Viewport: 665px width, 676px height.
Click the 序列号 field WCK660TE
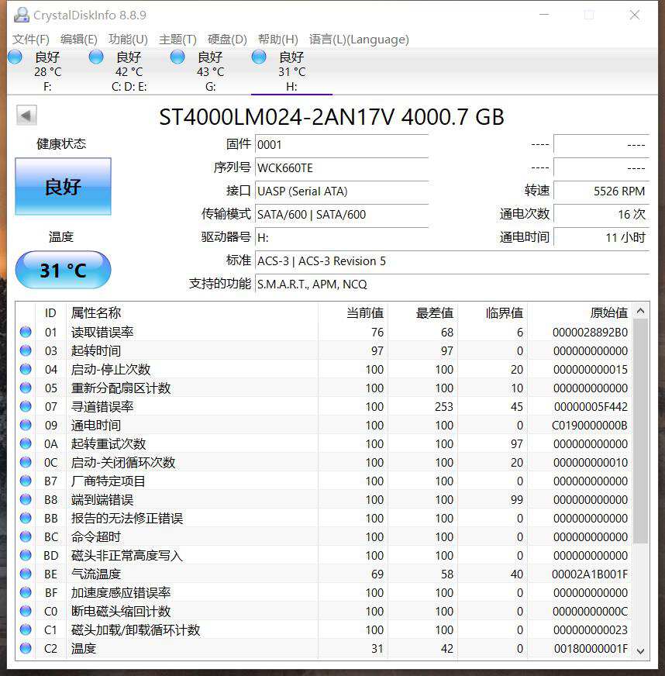[x=342, y=167]
